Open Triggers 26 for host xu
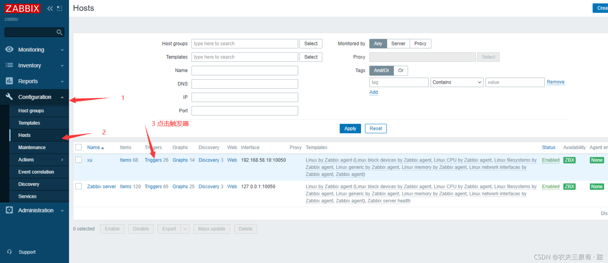Viewport: 608px width, 263px height. point(153,160)
